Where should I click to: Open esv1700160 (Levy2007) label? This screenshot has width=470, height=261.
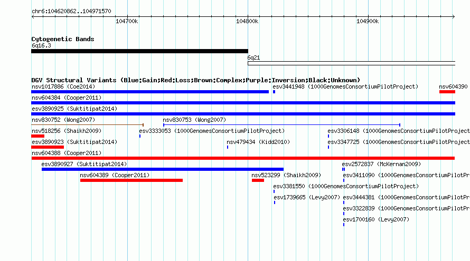click(376, 219)
